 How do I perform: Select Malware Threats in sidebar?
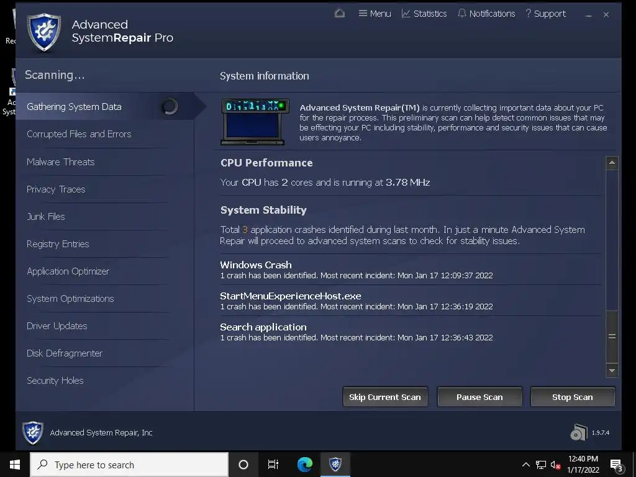click(x=60, y=162)
